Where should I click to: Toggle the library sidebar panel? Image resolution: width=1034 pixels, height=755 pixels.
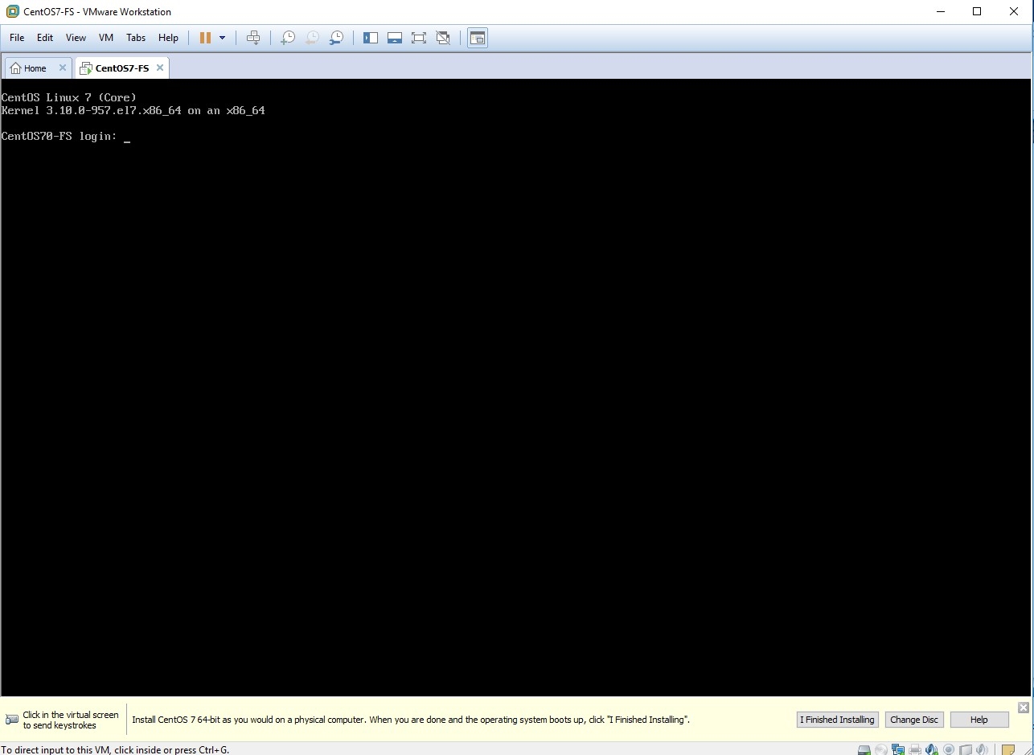(x=371, y=38)
